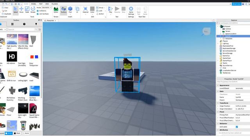Open the Color dropdown arrow

click(x=92, y=14)
